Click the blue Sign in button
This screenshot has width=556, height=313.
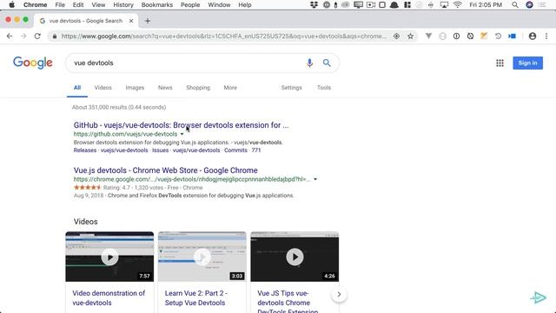[x=527, y=63]
